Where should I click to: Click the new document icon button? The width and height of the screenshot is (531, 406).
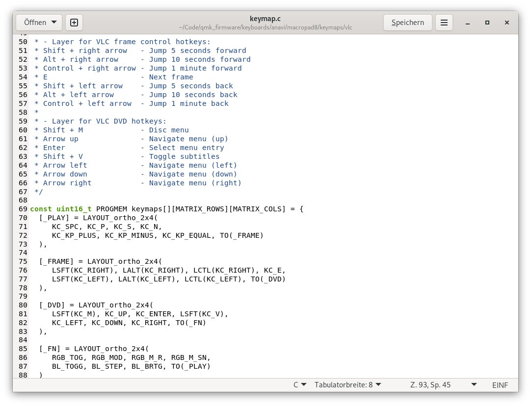point(74,23)
